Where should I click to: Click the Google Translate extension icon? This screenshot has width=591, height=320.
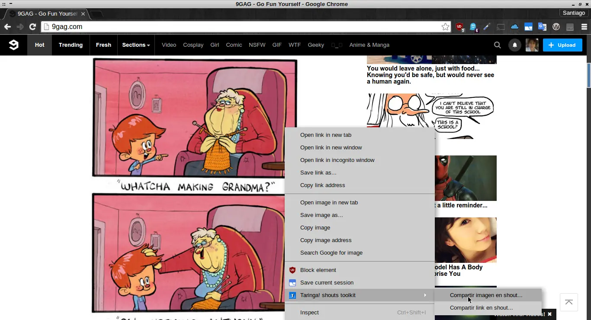[x=542, y=27]
